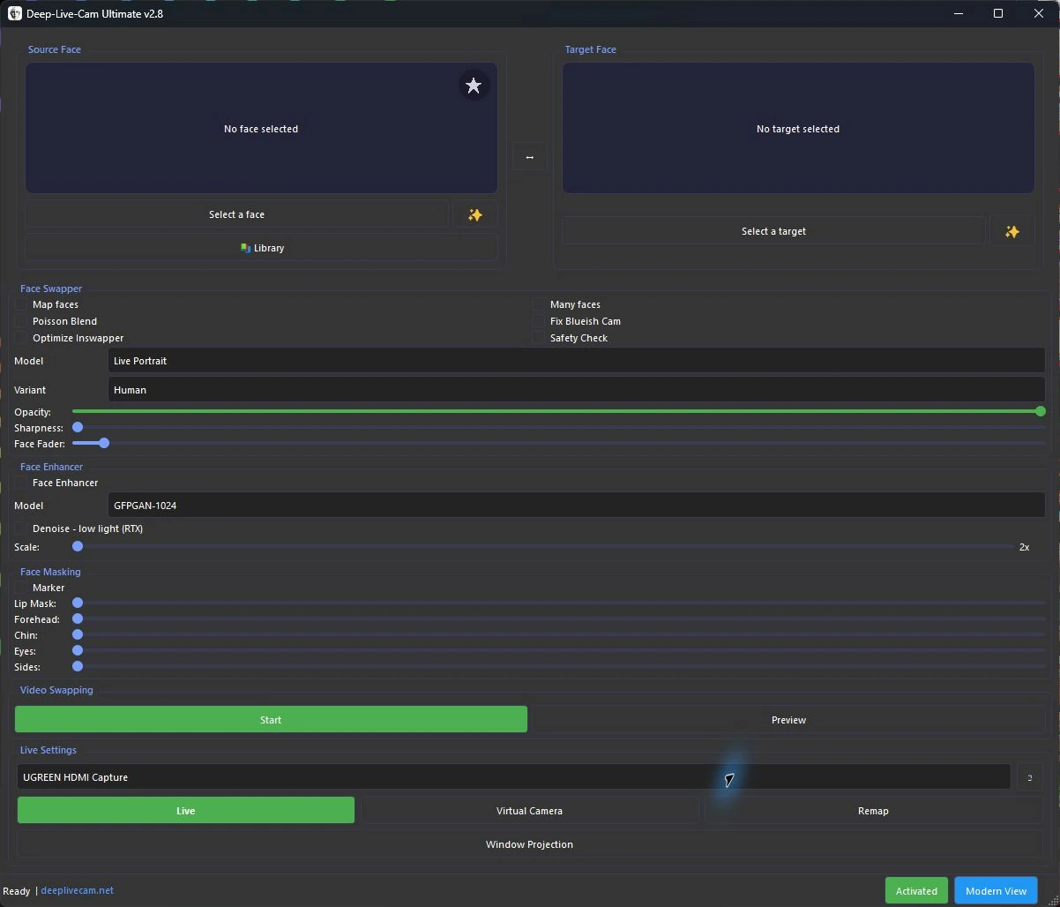Open the Human variant dropdown
1060x907 pixels.
click(x=577, y=390)
